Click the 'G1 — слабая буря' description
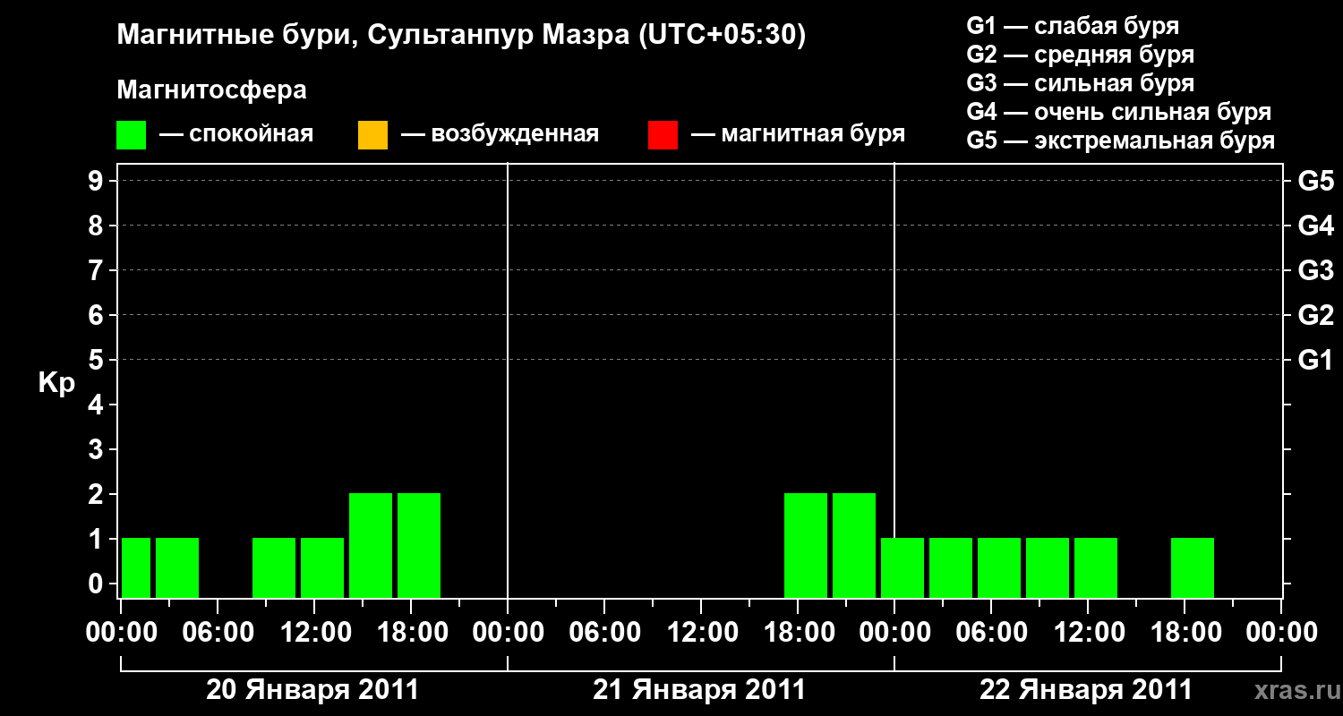This screenshot has width=1343, height=716. pos(1073,26)
